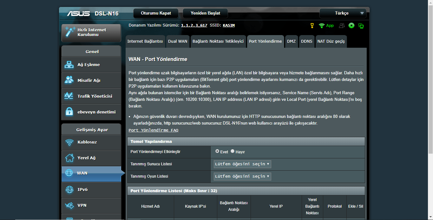
Task: Click the yellow light bulb status icon
Action: 312,26
